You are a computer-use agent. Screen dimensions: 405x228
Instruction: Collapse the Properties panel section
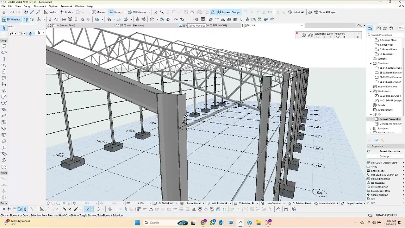tap(369, 146)
